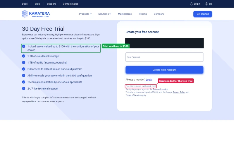Click checkmark icon beside Ability to scale

(24, 76)
